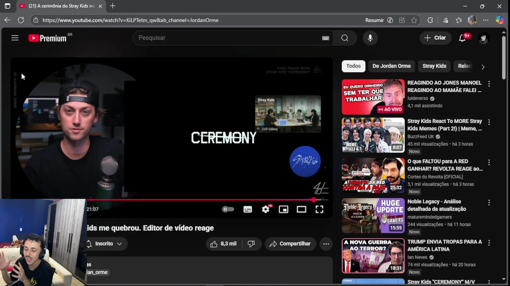Open the YouTube hamburger guide menu
The width and height of the screenshot is (510, 286).
(x=15, y=38)
